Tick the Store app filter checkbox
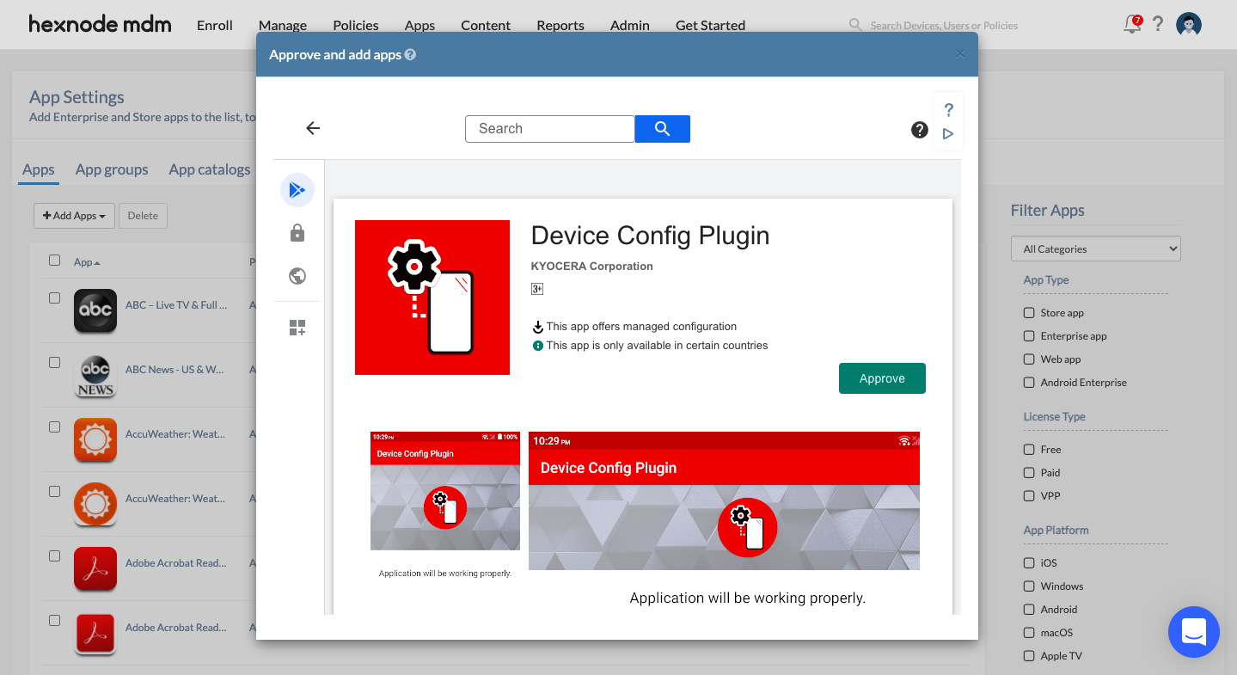This screenshot has height=675, width=1237. coord(1029,312)
